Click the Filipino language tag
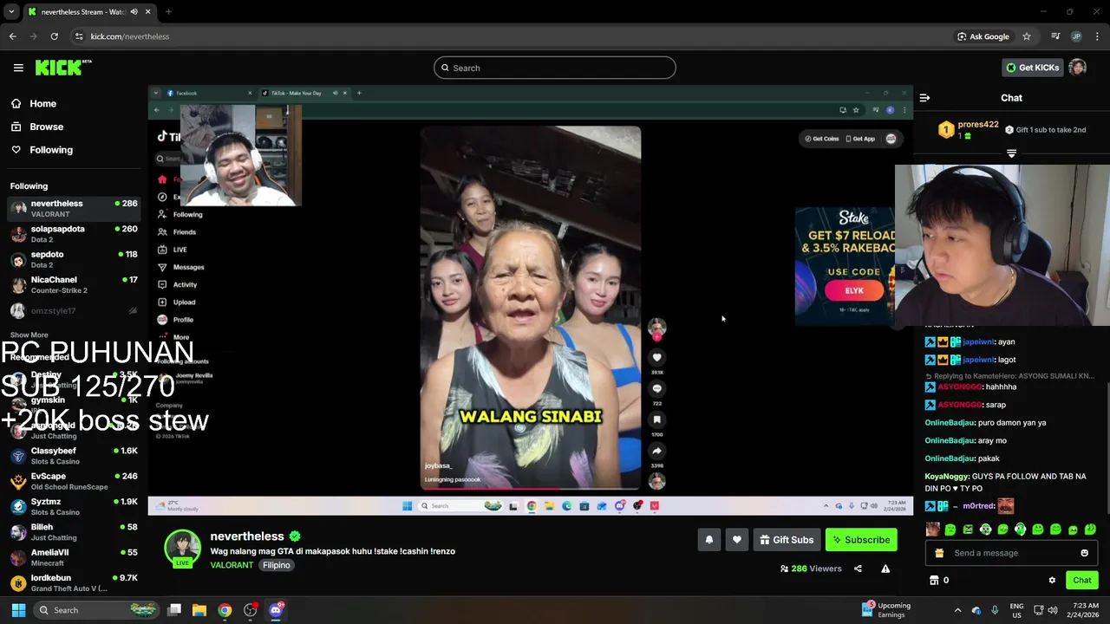The width and height of the screenshot is (1110, 624). tap(277, 565)
